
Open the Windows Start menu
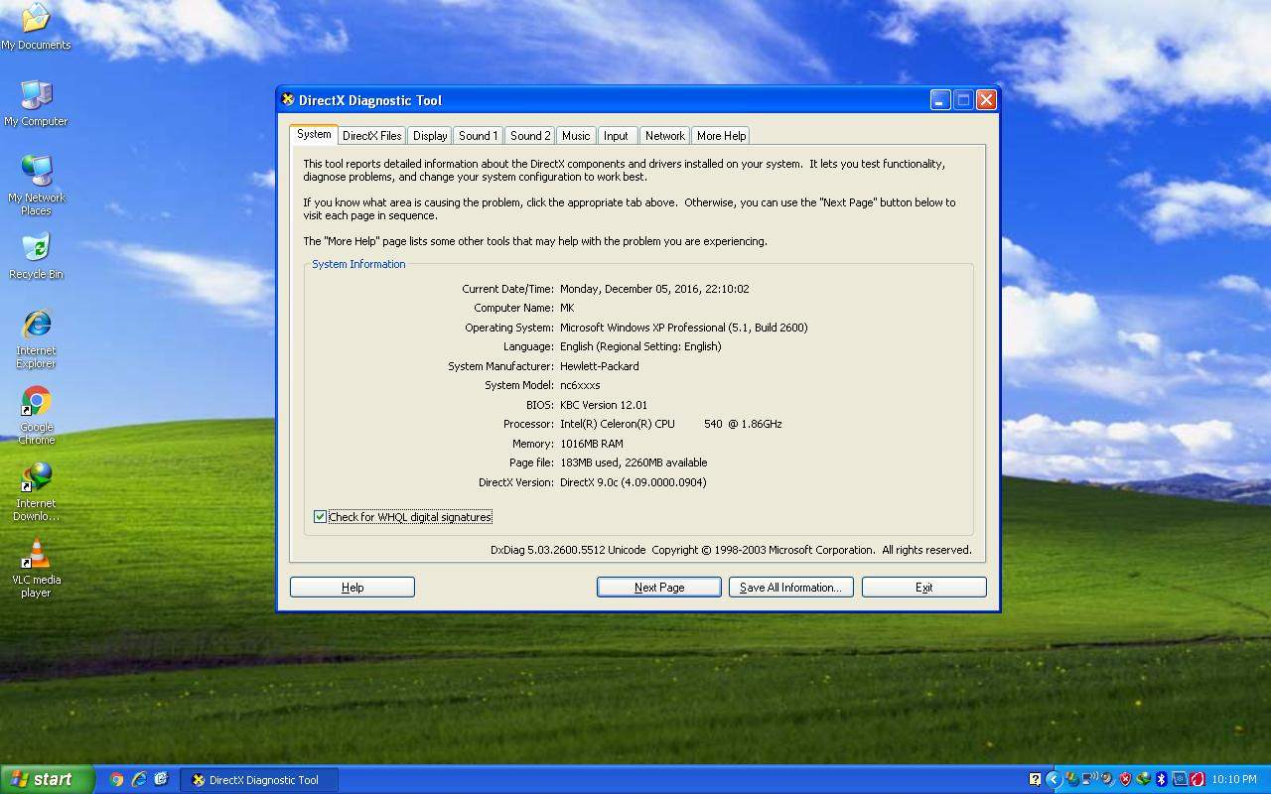pyautogui.click(x=47, y=779)
